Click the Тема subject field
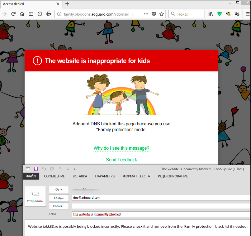 [161, 214]
